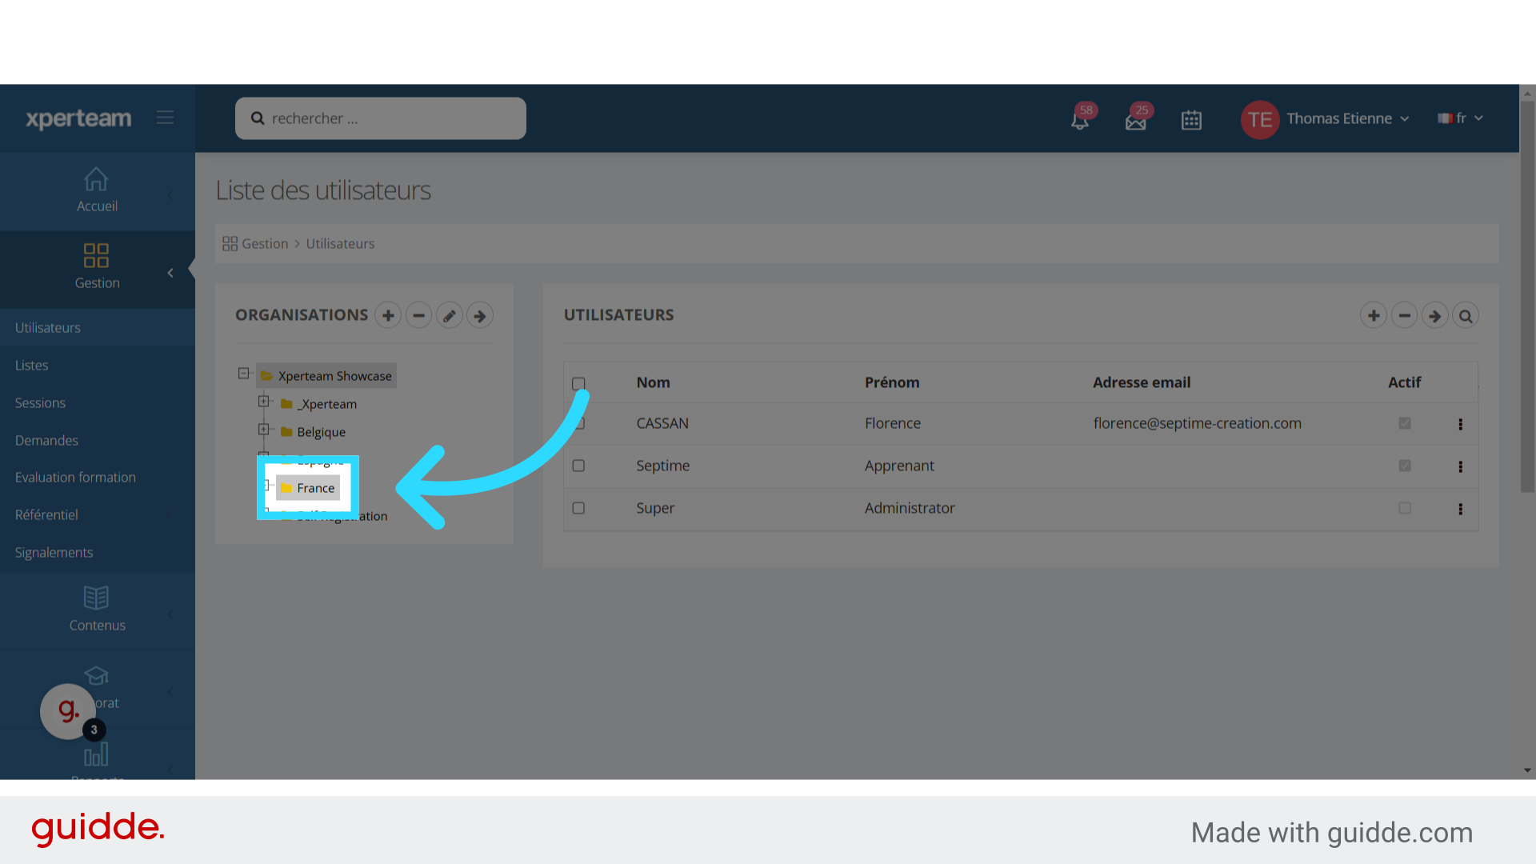Open the notifications bell icon
This screenshot has height=864, width=1536.
coord(1079,120)
